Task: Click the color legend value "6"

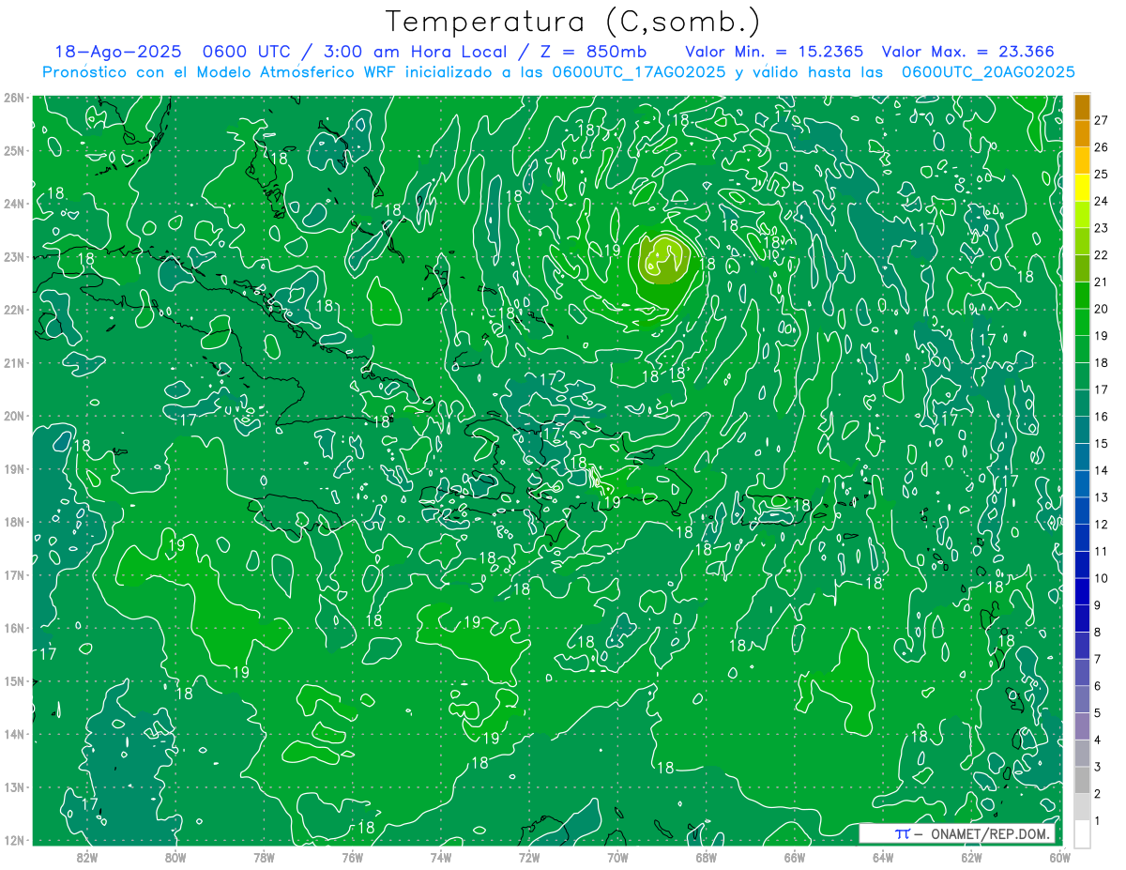Action: pos(1099,686)
